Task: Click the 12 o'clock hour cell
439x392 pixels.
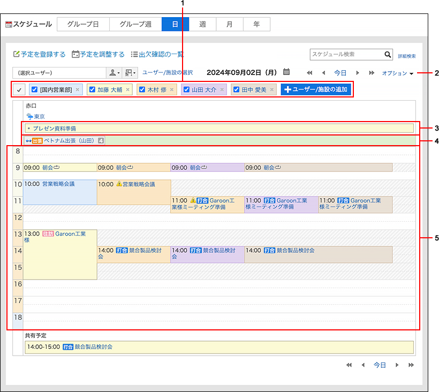Action: tap(18, 221)
